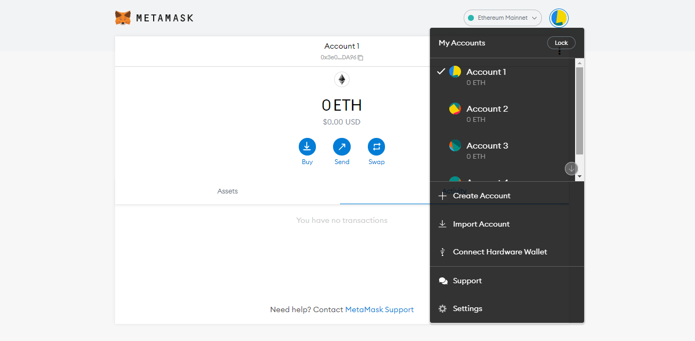This screenshot has width=695, height=341.
Task: Click the round scroll-down arrow in accounts list
Action: (571, 168)
